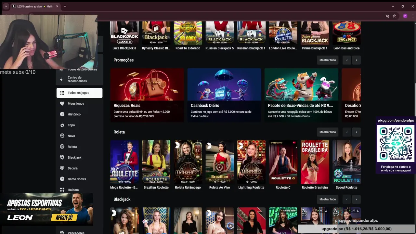Click the icon beside Holdem
This screenshot has width=416, height=234.
point(62,190)
